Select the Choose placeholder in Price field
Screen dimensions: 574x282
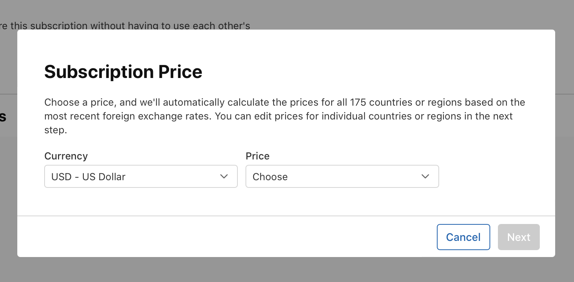coord(270,177)
